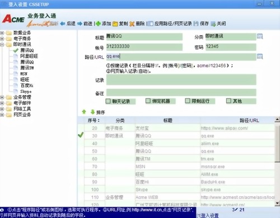280x218 pixels.
Task: Click the 分类 column header
Action: tap(120, 121)
